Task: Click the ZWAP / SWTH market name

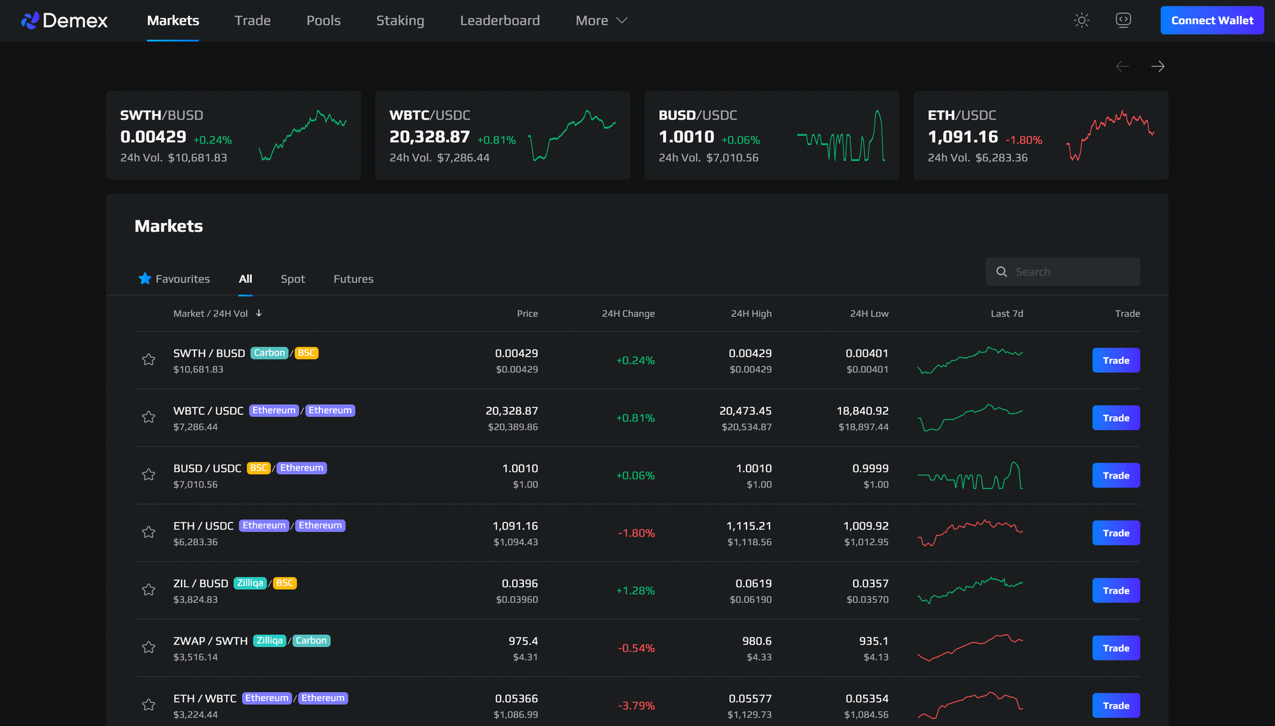Action: 210,641
